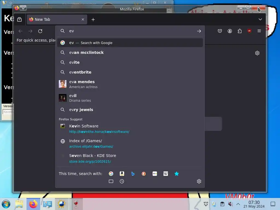Image resolution: width=280 pixels, height=210 pixels.
Task: Expand the list all tabs chevron
Action: coord(260,19)
